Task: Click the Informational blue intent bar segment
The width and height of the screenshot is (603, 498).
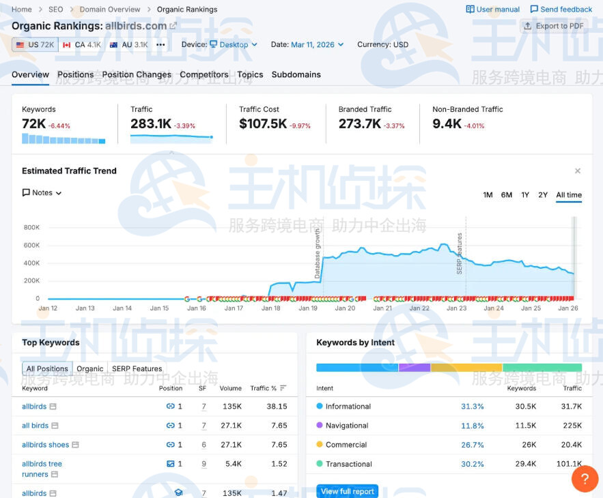Action: (357, 368)
